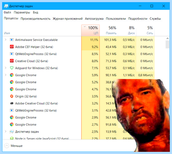Sort by the Имя column header
172x154 pixels.
(x=42, y=30)
